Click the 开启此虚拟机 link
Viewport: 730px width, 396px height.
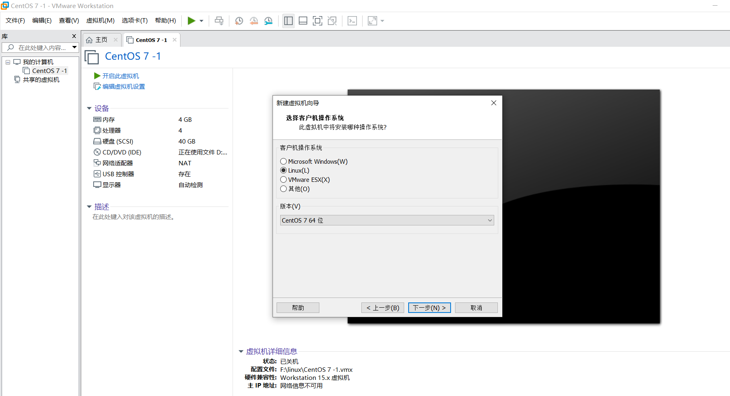120,76
